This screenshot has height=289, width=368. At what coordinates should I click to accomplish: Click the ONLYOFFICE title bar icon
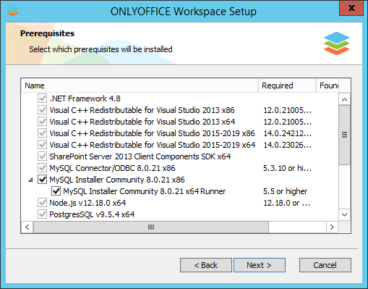pyautogui.click(x=12, y=11)
